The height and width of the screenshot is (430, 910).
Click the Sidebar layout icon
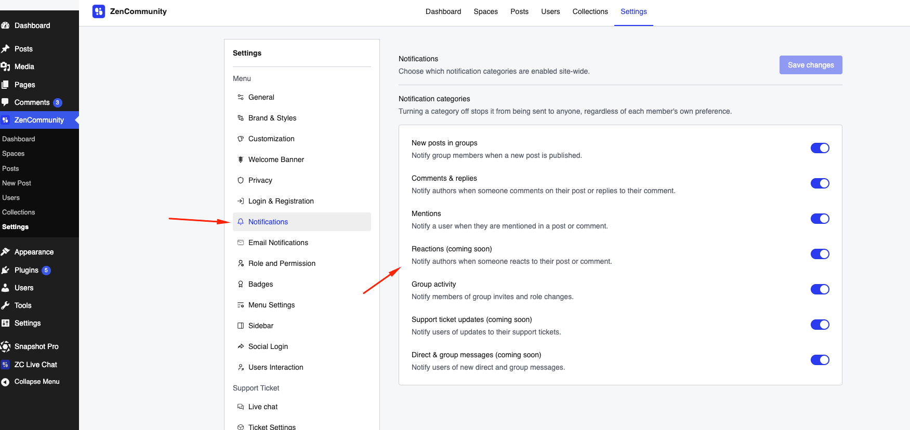tap(241, 326)
